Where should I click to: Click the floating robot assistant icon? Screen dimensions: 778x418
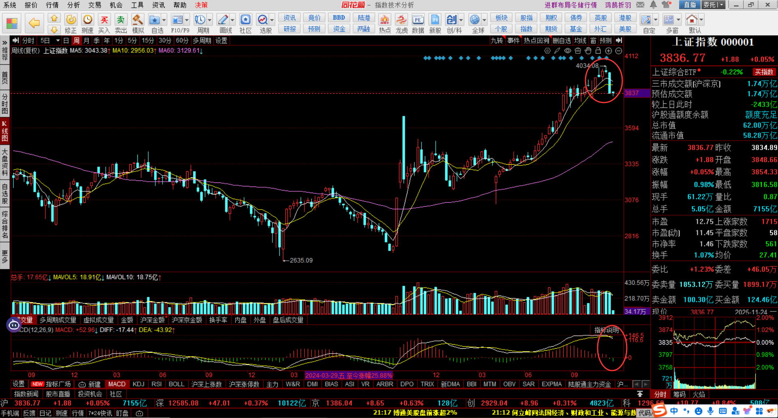[14, 325]
